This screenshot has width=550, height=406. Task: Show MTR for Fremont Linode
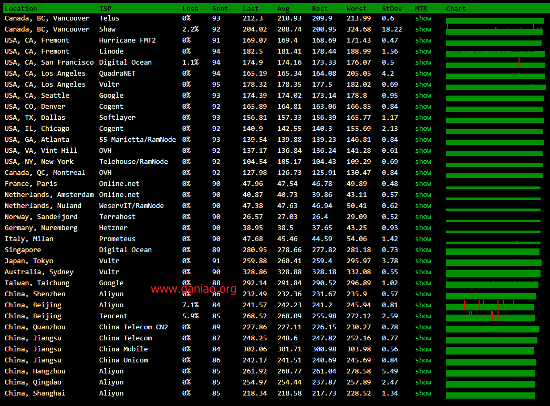tap(423, 51)
